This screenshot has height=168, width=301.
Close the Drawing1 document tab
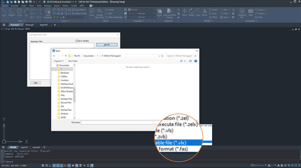[22, 25]
